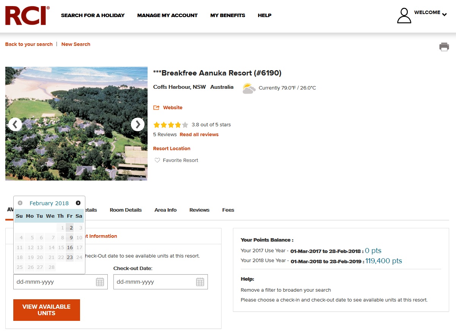Viewport: 456px width, 333px height.
Task: Go to next month in calendar
Action: click(78, 203)
